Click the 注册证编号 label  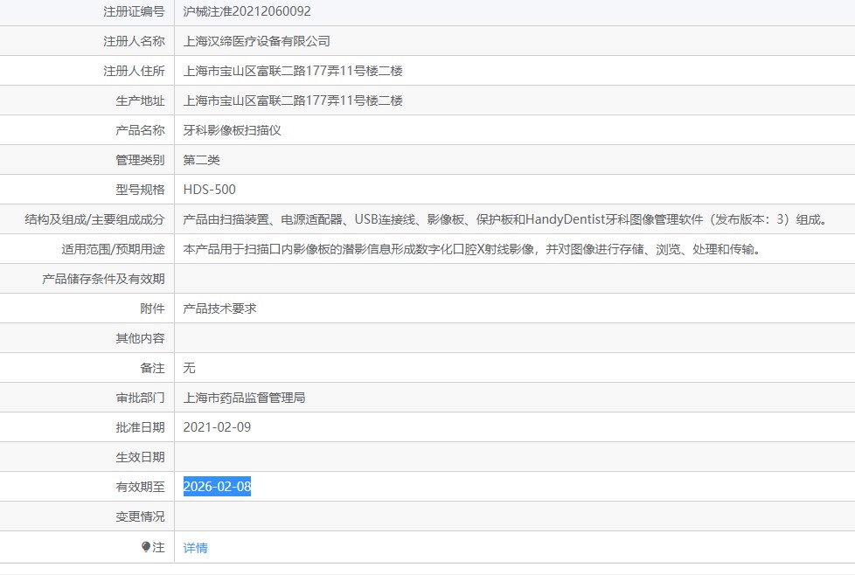[134, 11]
